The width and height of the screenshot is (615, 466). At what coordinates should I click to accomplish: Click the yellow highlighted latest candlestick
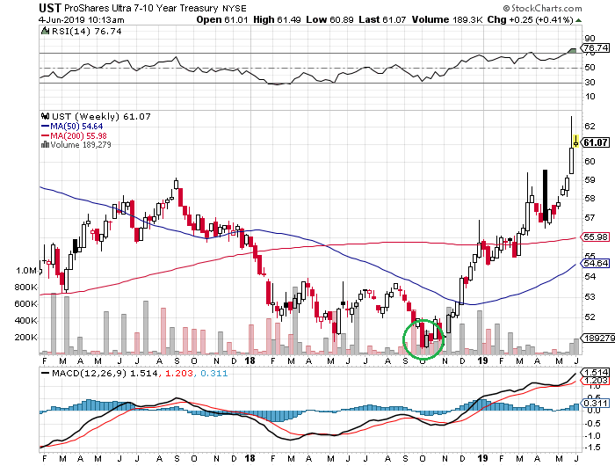pyautogui.click(x=575, y=141)
